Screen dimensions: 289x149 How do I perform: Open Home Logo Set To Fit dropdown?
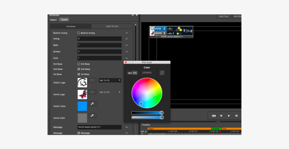[x=110, y=92]
